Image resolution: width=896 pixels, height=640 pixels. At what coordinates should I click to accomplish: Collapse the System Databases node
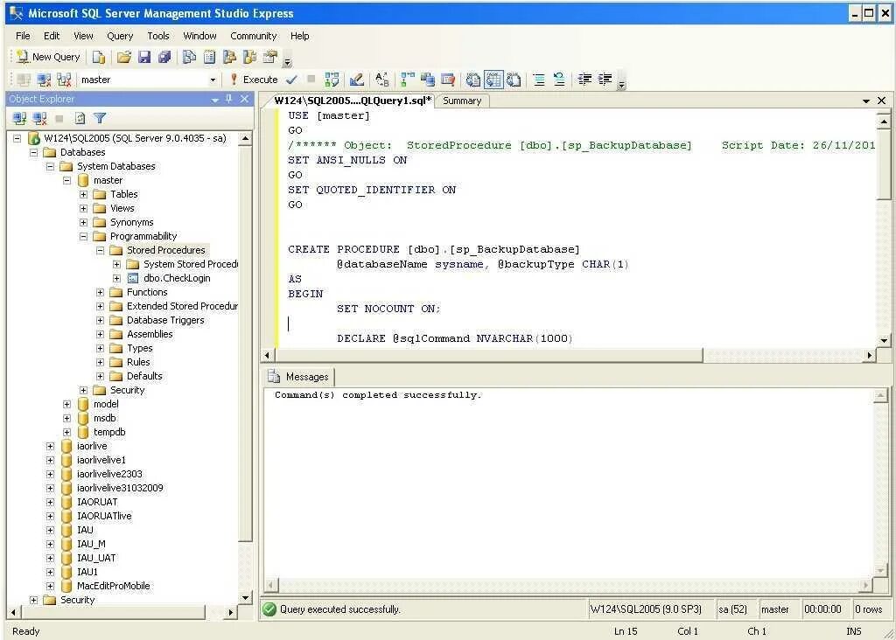click(50, 167)
